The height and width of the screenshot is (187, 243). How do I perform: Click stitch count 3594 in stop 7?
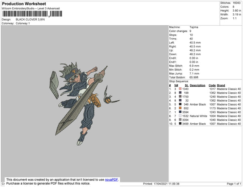[x=185, y=112]
